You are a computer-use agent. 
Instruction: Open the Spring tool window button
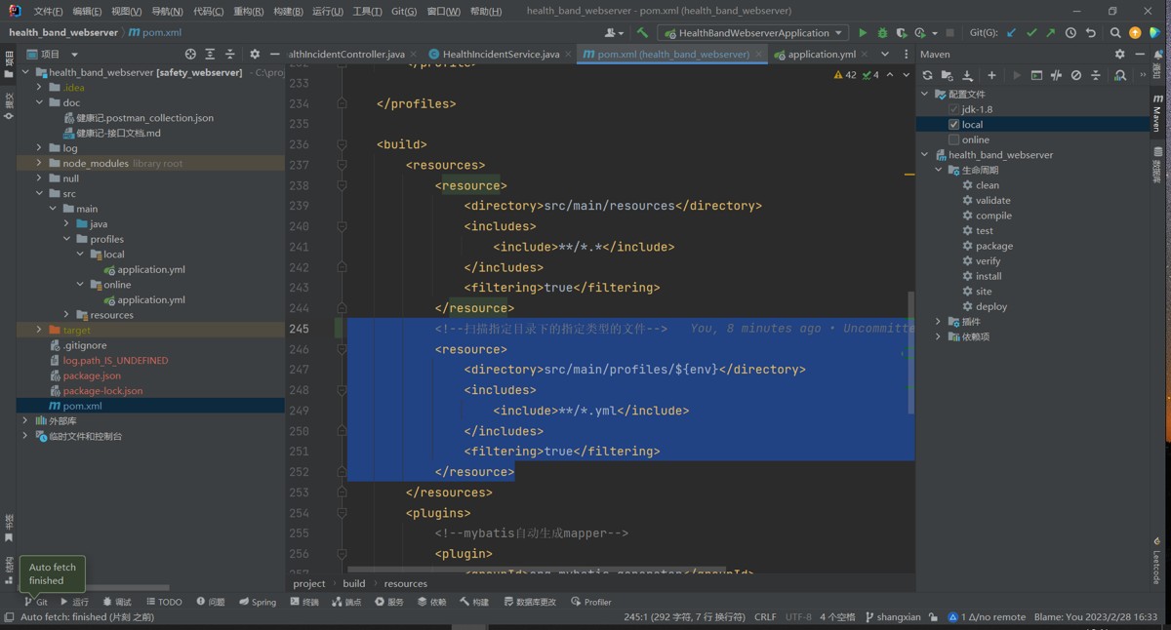pyautogui.click(x=257, y=602)
